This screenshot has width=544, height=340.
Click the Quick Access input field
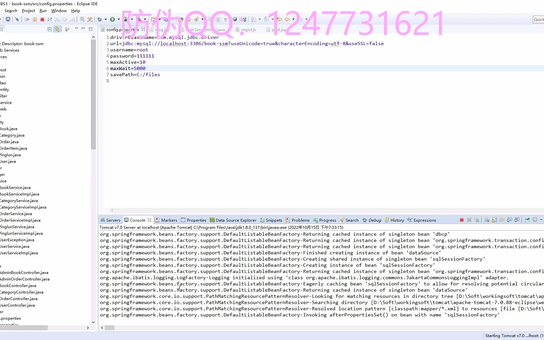pyautogui.click(x=538, y=19)
